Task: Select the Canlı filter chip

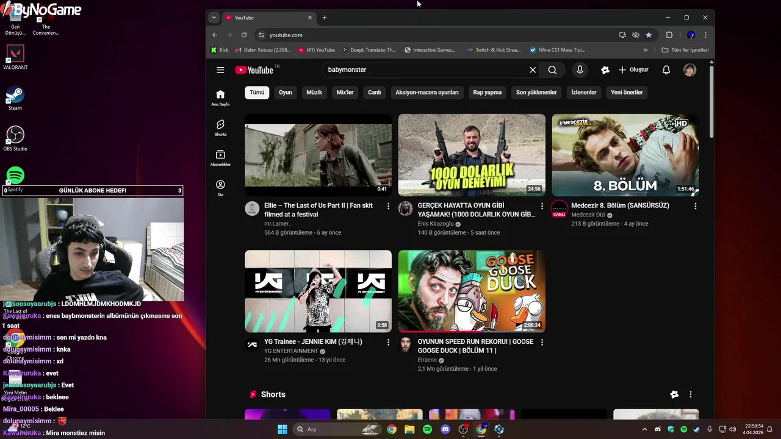Action: (375, 93)
